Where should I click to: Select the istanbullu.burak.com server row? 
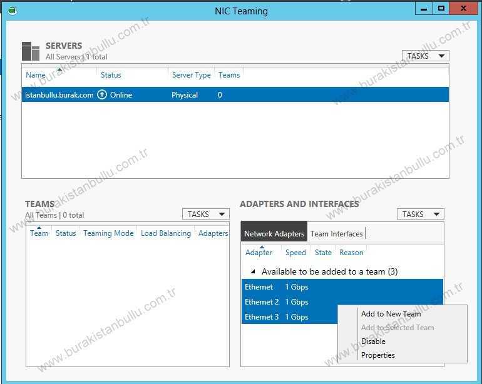click(x=235, y=94)
